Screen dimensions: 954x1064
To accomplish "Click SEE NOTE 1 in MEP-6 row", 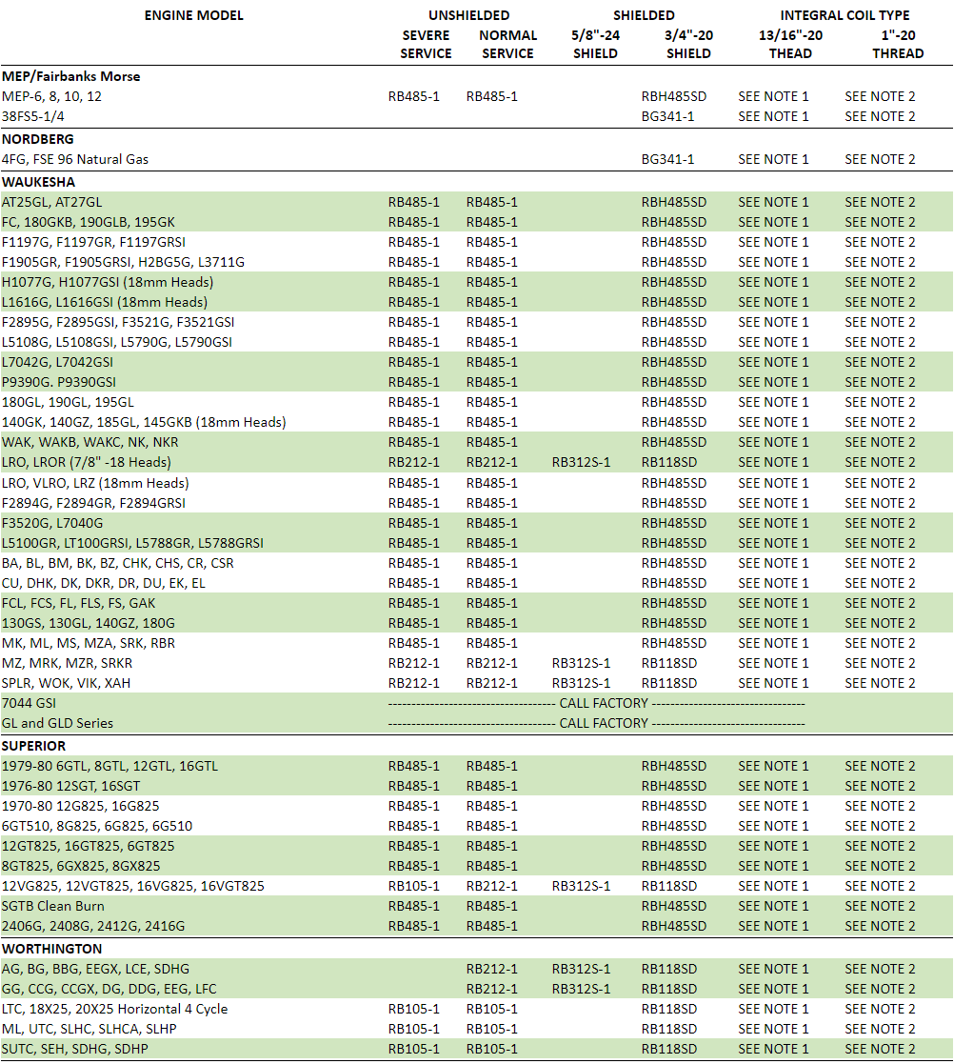I will [x=773, y=96].
